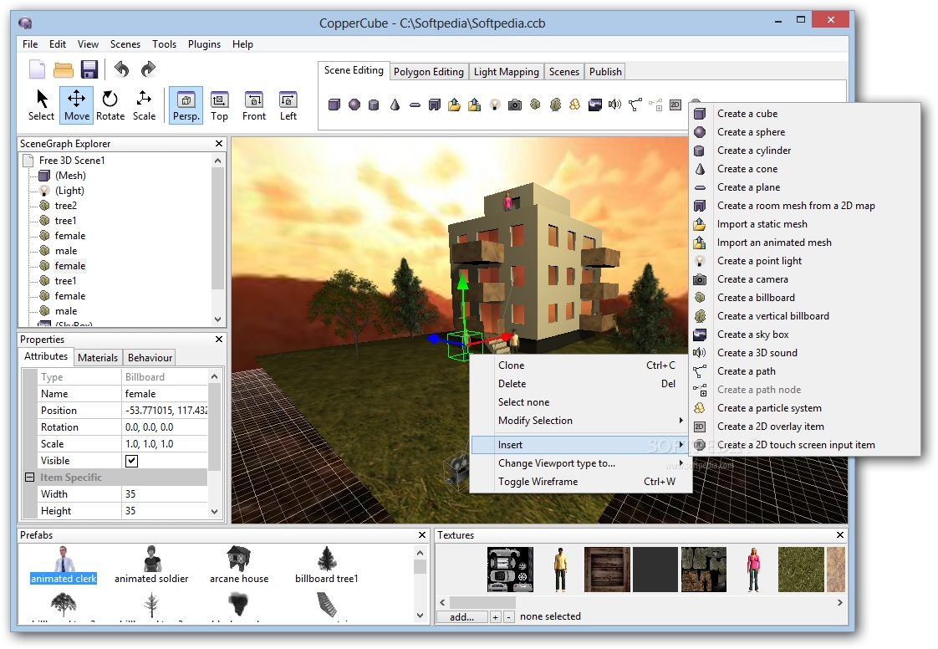Open the Plugins menu
Image resolution: width=938 pixels, height=649 pixels.
[204, 44]
